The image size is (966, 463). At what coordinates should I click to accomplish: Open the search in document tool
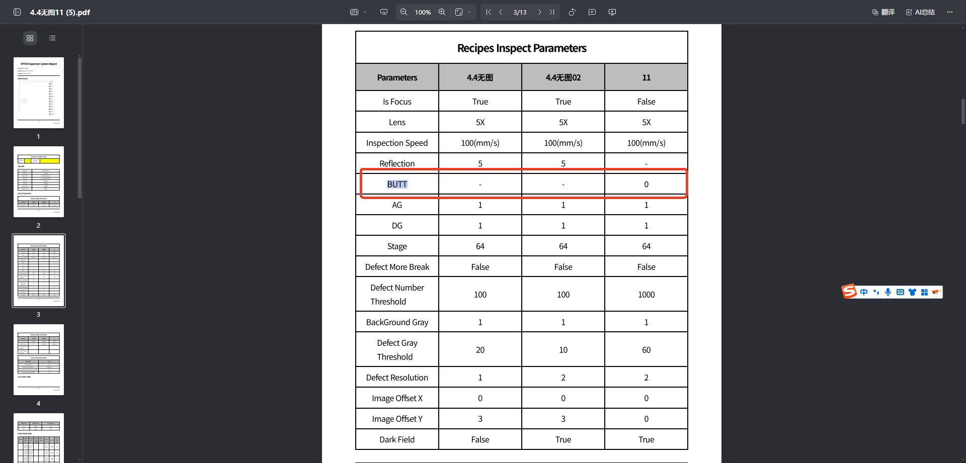384,12
